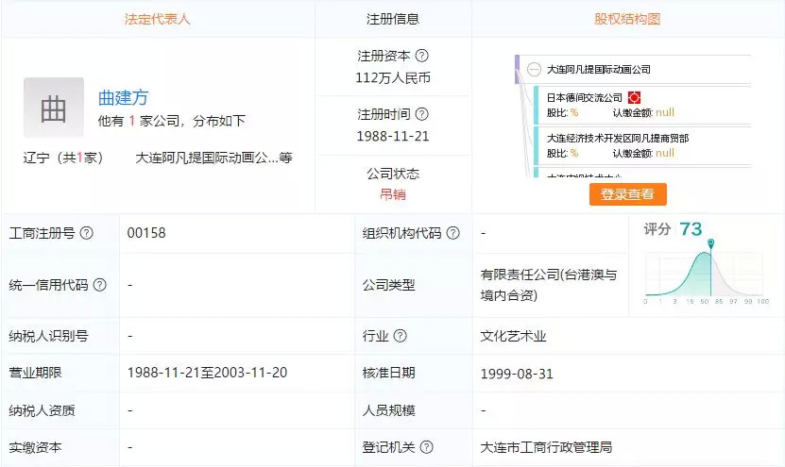Click registration number value 00158
Screen dimensions: 785x467
(x=146, y=233)
